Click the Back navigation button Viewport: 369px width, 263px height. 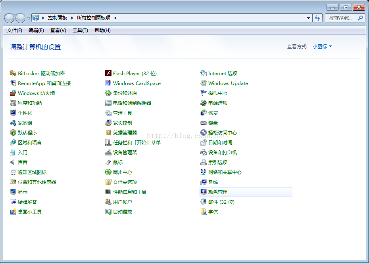pyautogui.click(x=10, y=18)
